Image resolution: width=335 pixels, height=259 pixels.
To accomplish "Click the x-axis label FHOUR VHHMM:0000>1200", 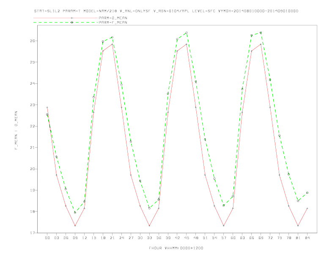I will [x=176, y=248].
